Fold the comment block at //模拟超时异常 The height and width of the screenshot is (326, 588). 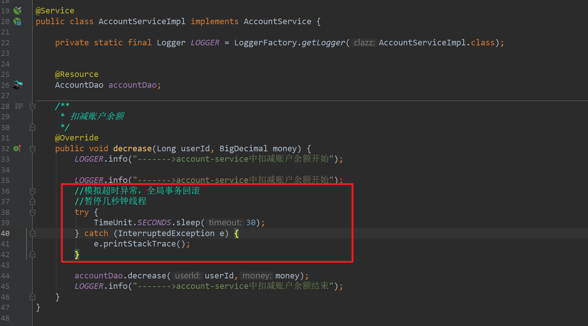click(x=32, y=191)
